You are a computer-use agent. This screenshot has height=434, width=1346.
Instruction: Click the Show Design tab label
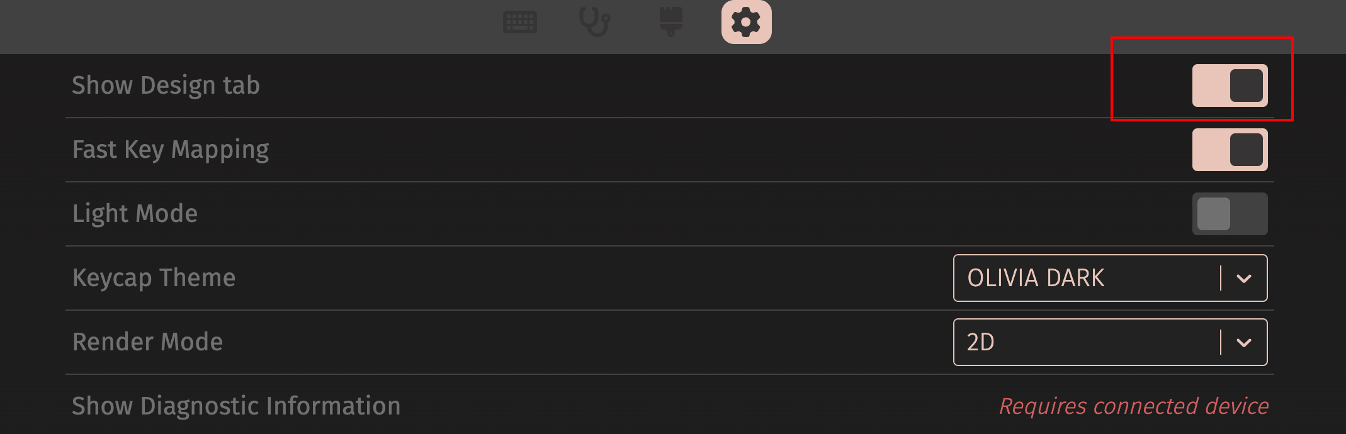(166, 86)
